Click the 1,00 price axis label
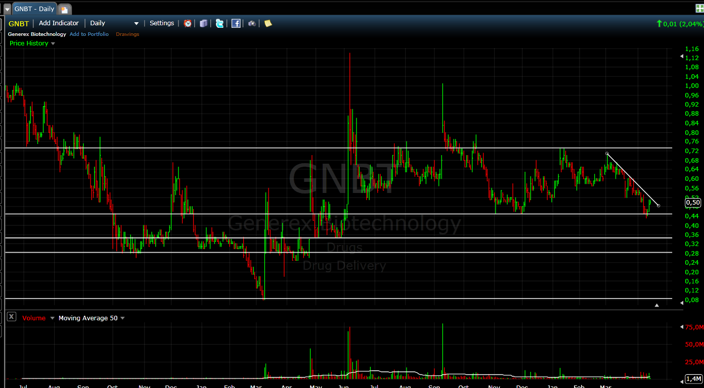 (x=692, y=85)
